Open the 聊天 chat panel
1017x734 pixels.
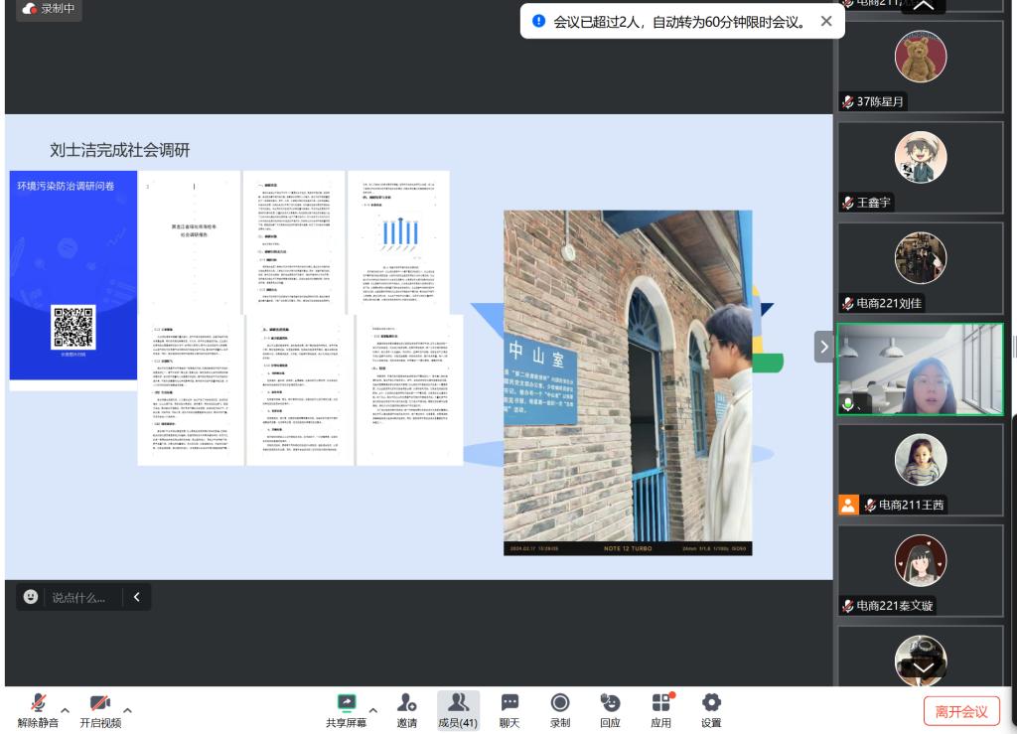tap(509, 704)
